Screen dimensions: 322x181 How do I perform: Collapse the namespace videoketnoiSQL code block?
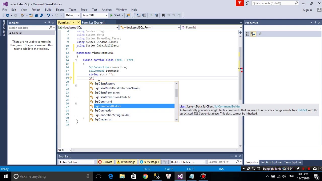coord(75,53)
